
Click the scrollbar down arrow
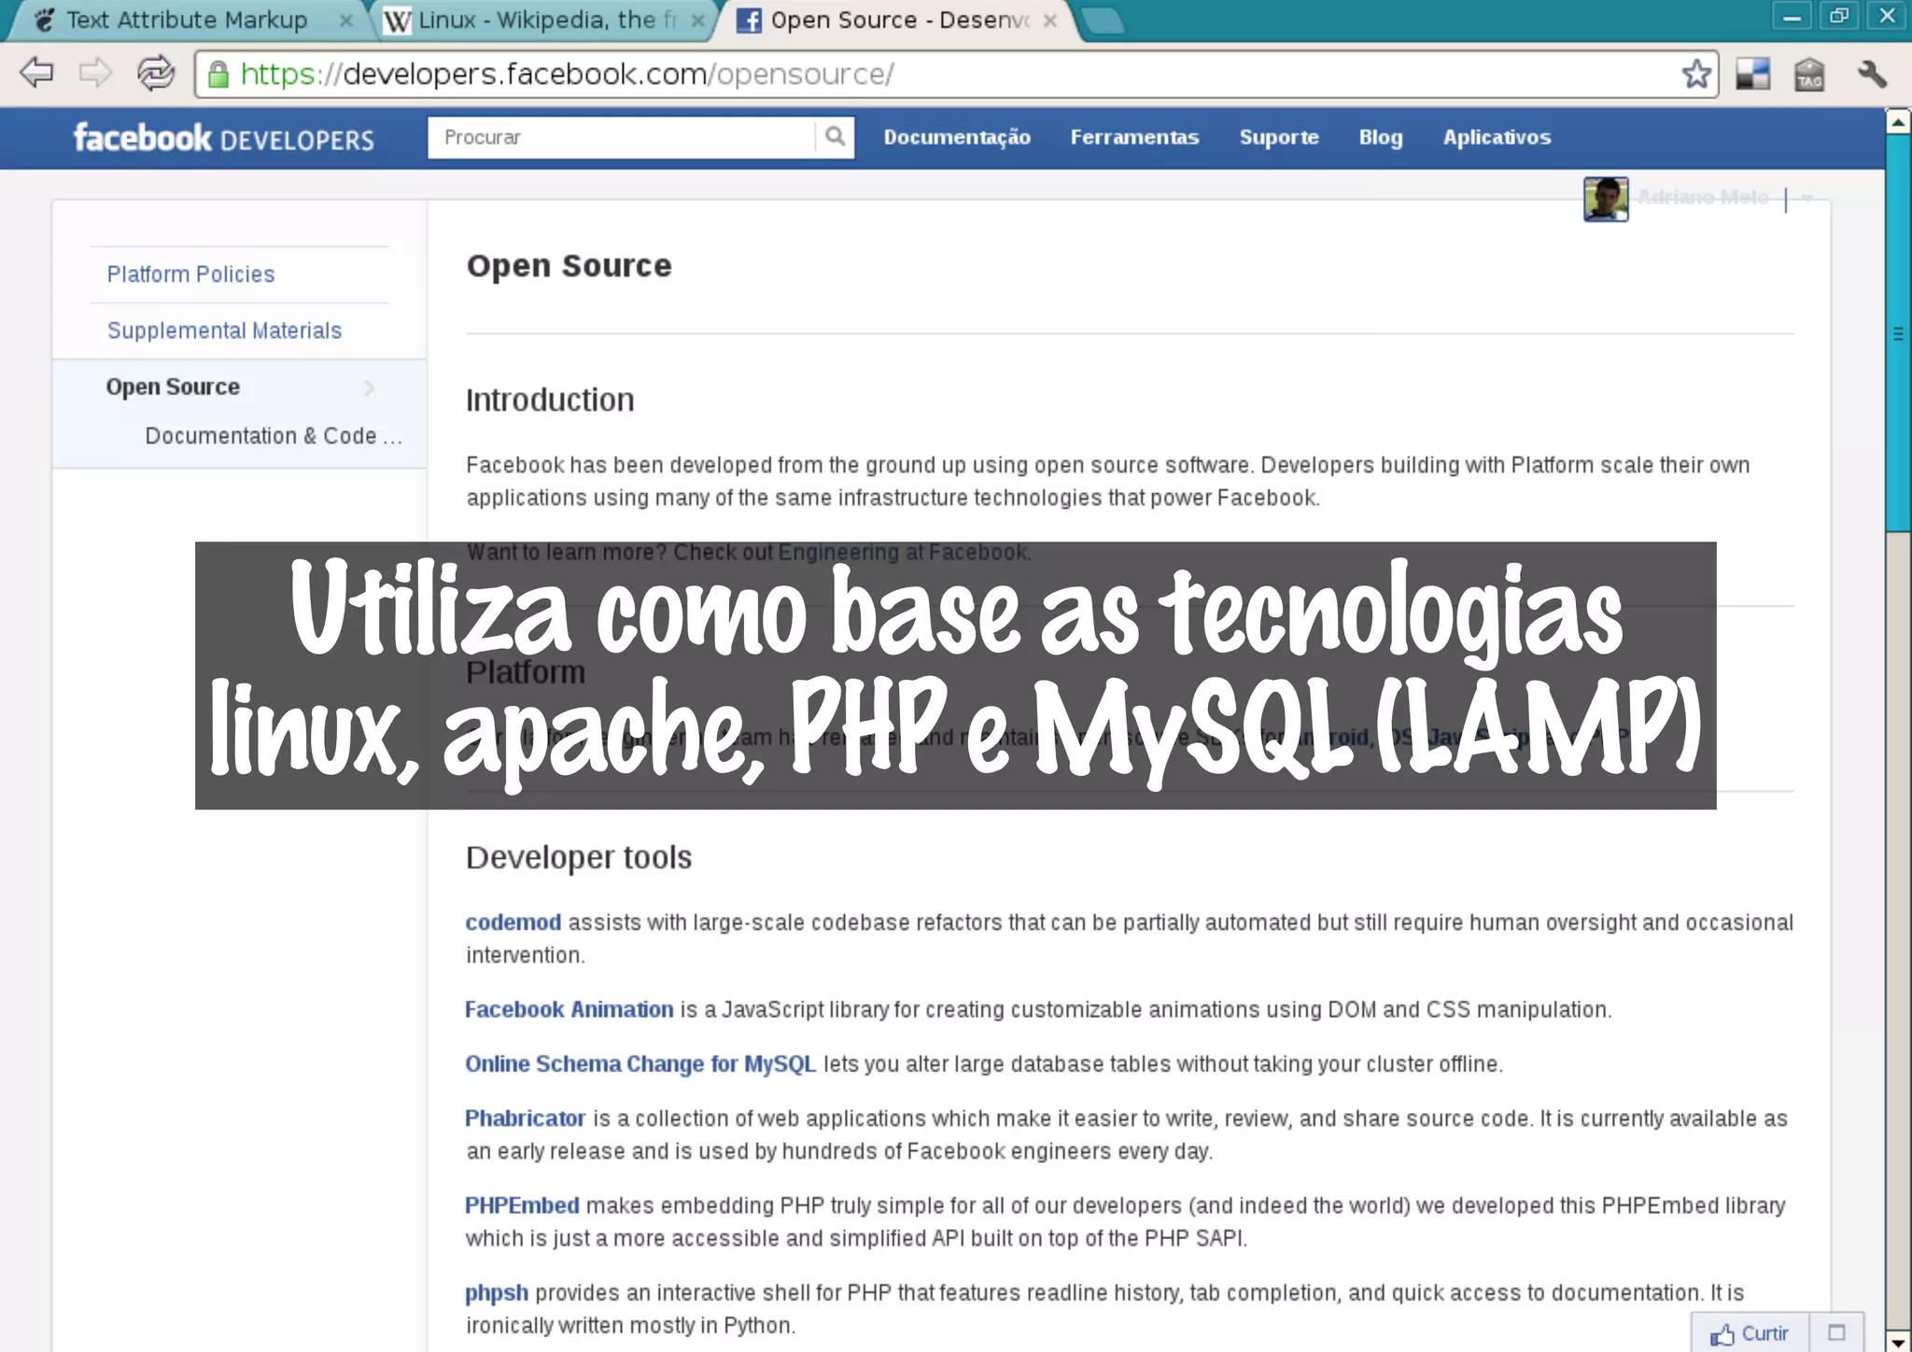tap(1898, 1341)
